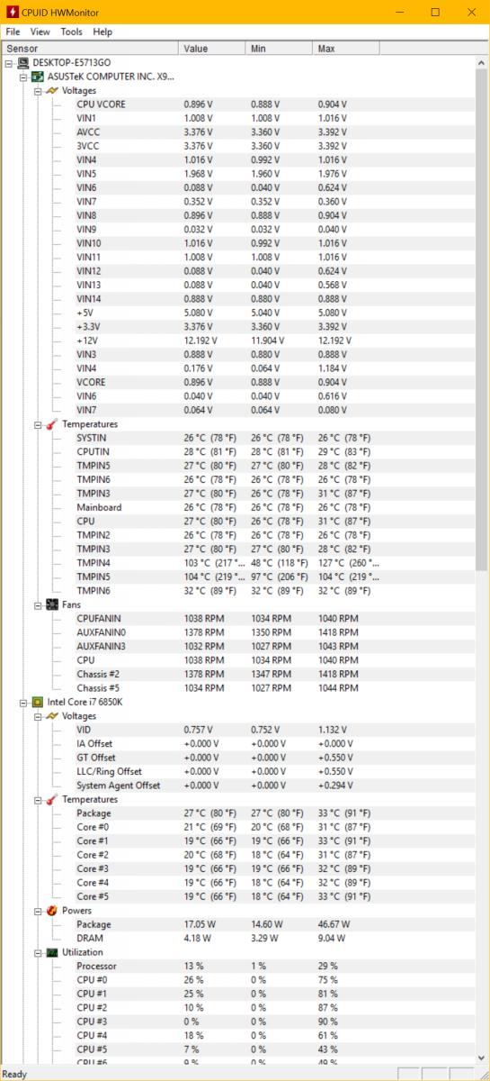Collapse the Intel Core i7 6850K node

pyautogui.click(x=23, y=702)
